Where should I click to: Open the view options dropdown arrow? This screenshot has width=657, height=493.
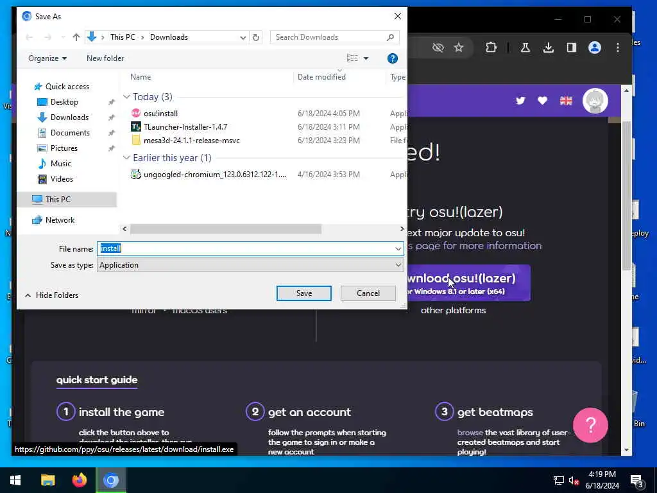(x=366, y=58)
